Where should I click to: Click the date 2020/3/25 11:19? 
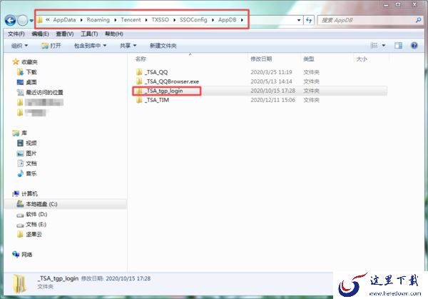(x=271, y=72)
